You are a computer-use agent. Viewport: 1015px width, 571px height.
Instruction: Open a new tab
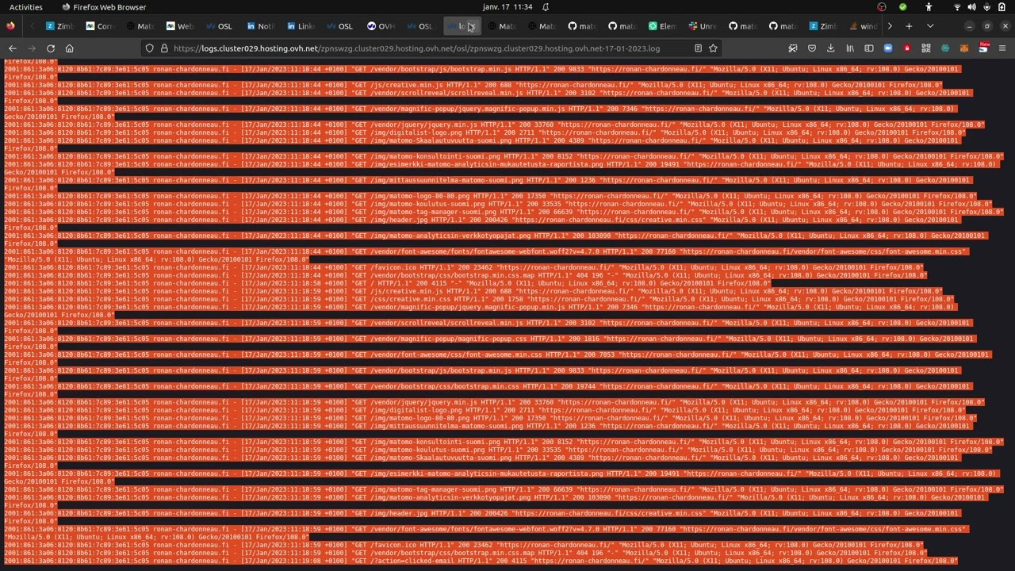point(909,26)
